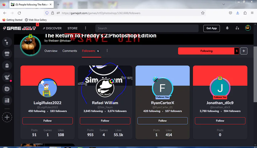The image size is (257, 148).
Task: Open the notifications bell
Action: click(x=227, y=28)
